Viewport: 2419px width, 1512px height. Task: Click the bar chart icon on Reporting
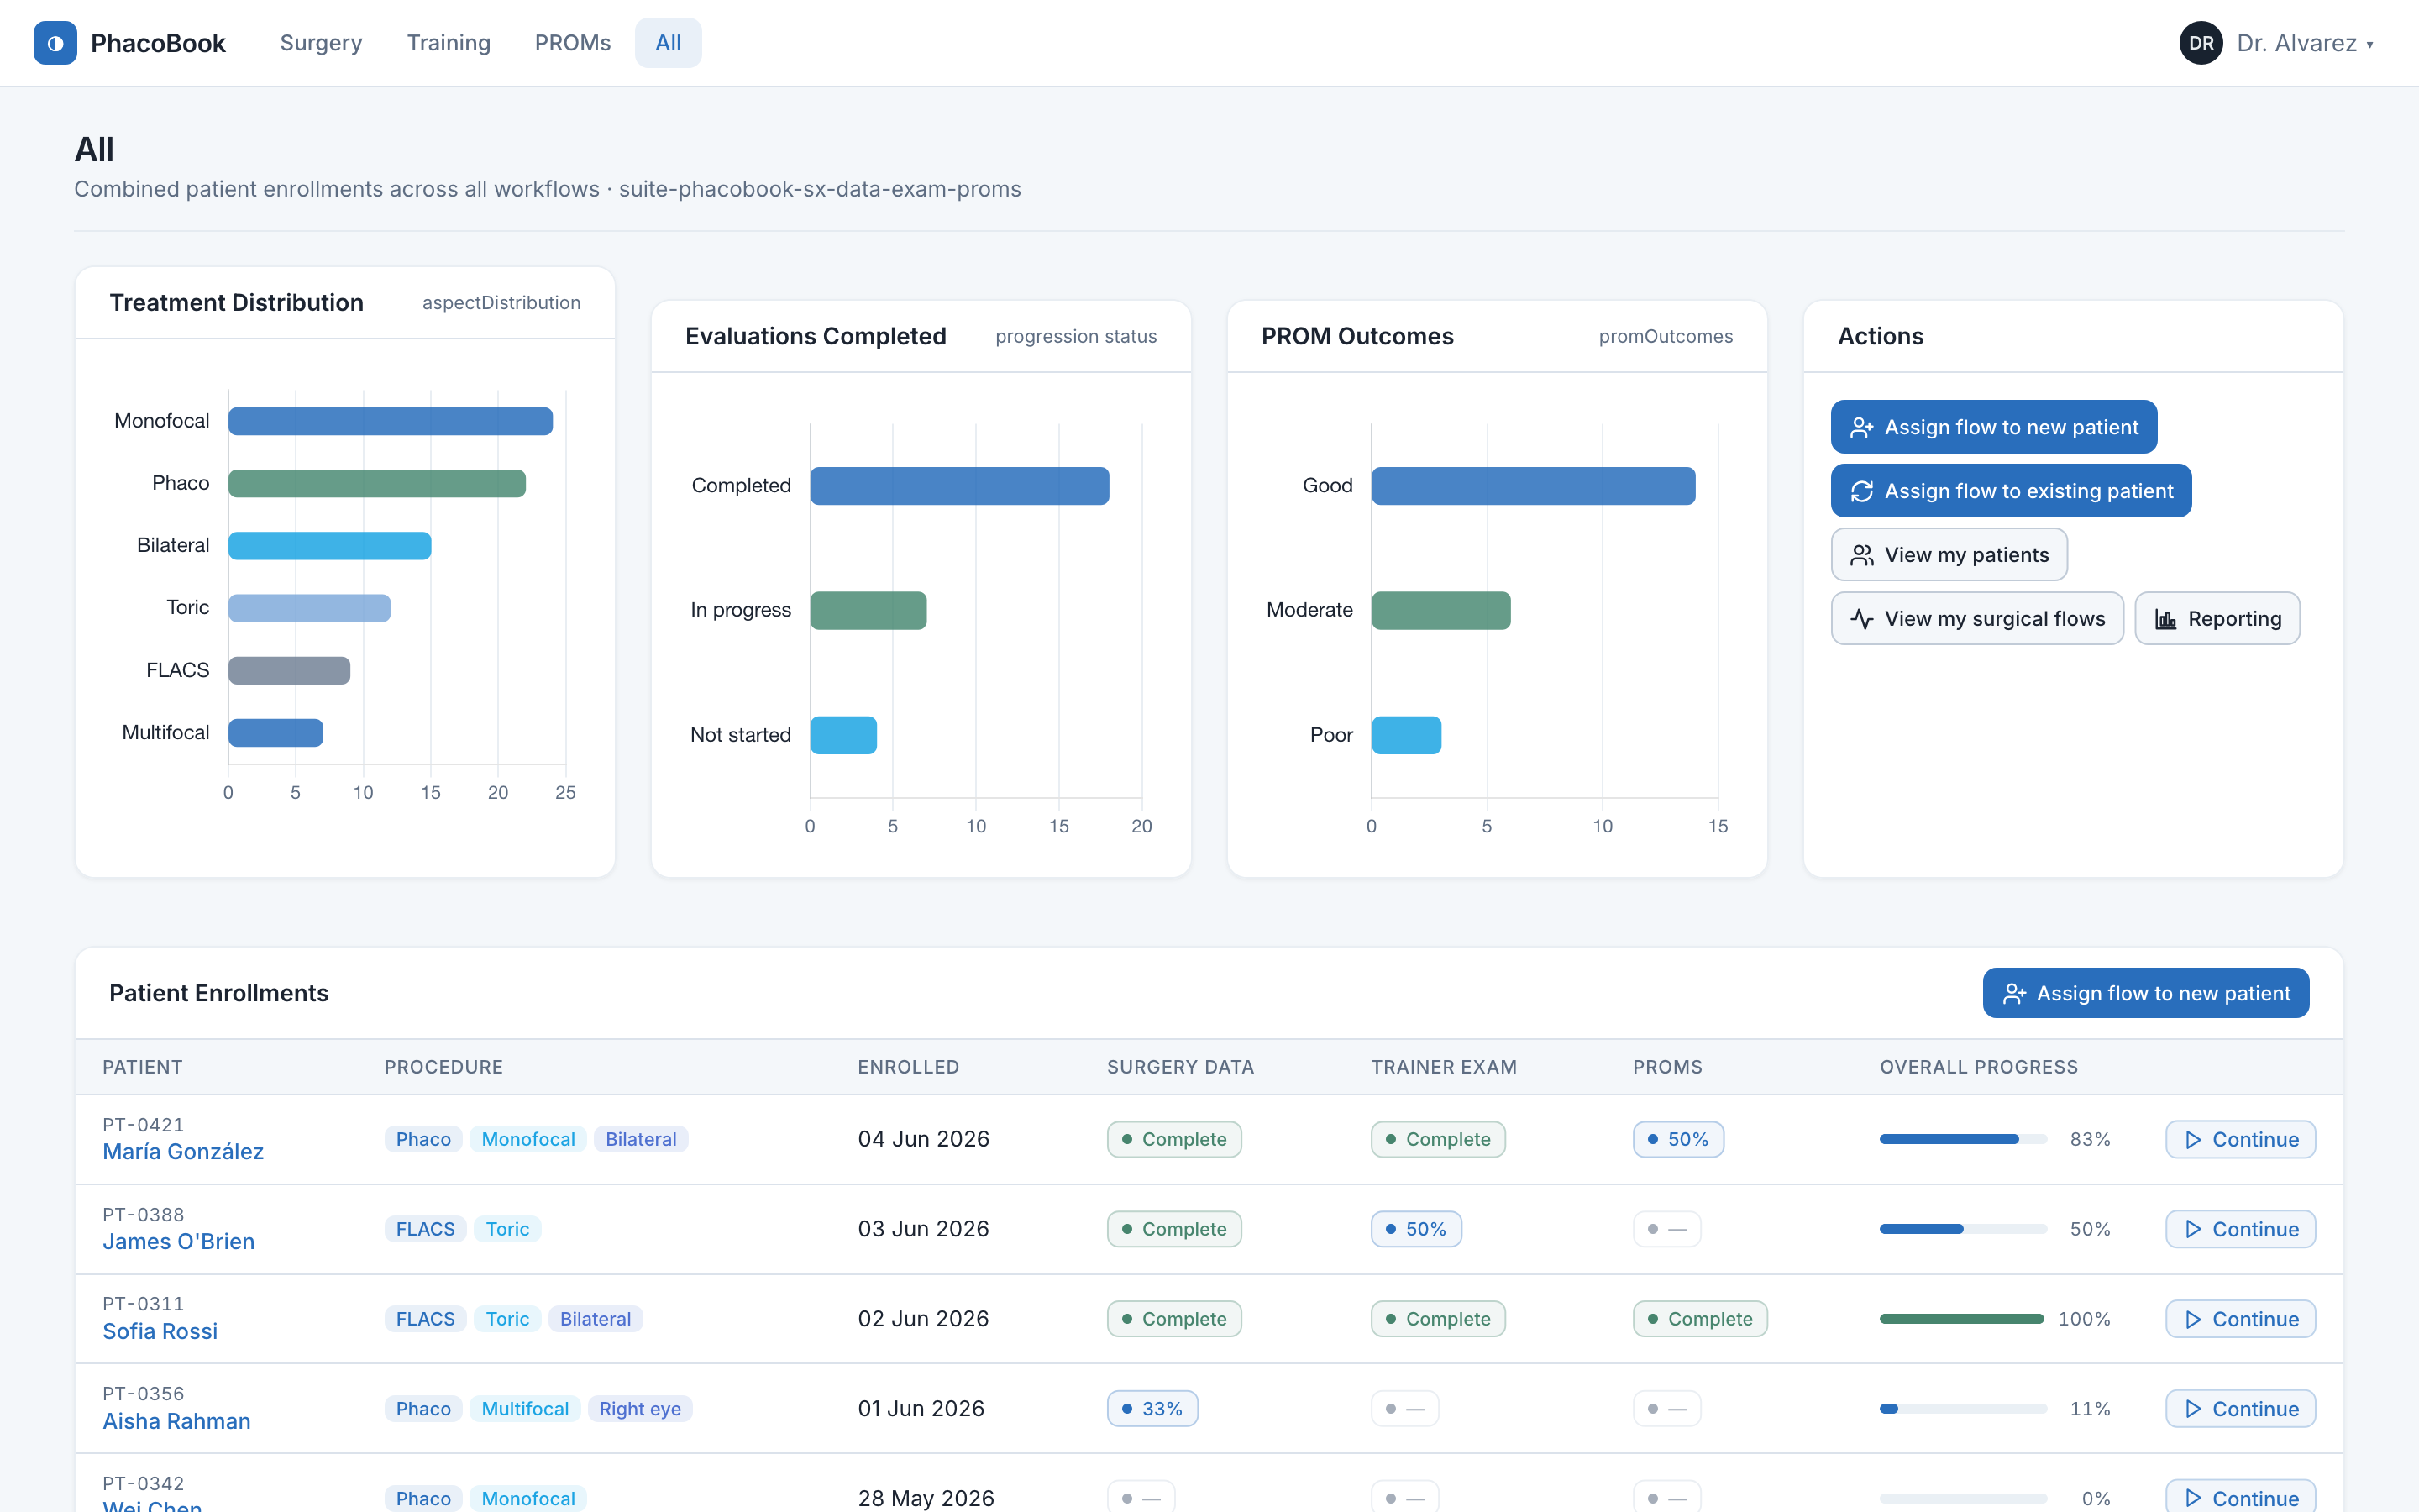tap(2165, 619)
